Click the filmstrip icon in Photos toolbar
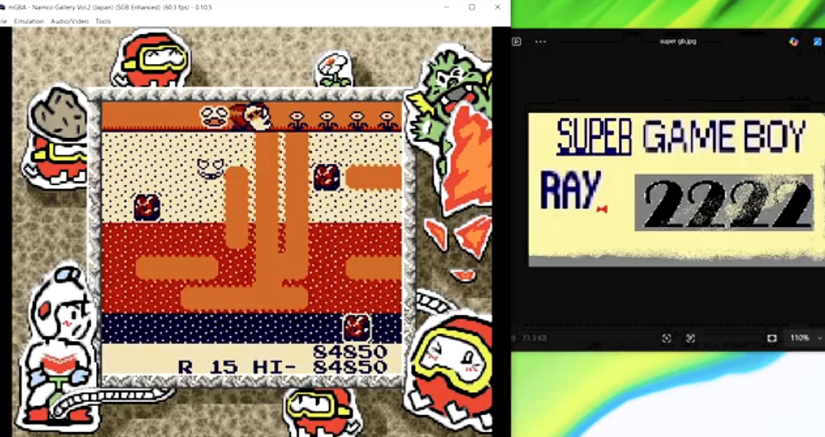 coord(517,42)
